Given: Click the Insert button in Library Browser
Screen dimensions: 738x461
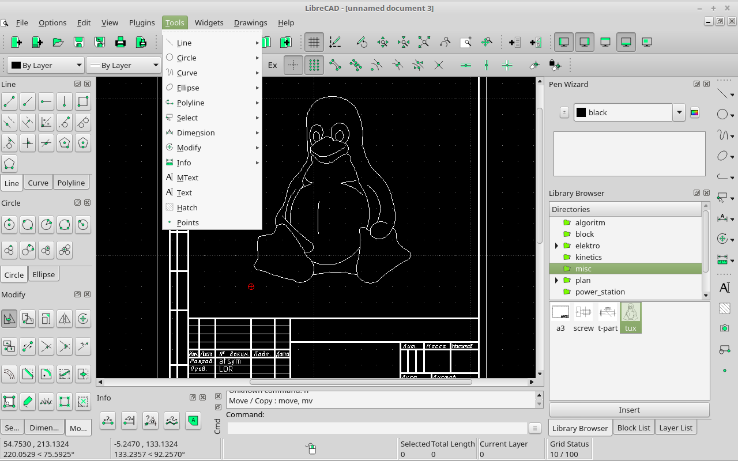Looking at the screenshot, I should [x=629, y=410].
